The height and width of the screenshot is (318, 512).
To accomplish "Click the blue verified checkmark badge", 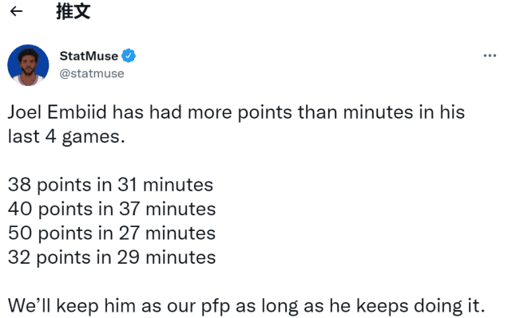I will (x=129, y=56).
